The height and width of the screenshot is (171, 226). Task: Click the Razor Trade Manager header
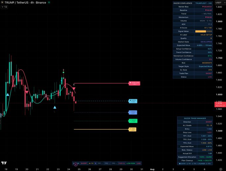coord(195,118)
